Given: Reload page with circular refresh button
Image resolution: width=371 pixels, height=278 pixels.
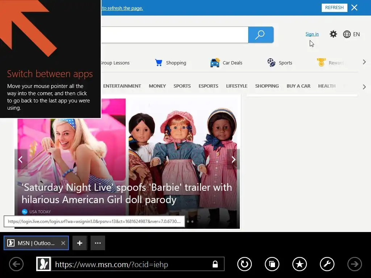Looking at the screenshot, I should pos(245,264).
